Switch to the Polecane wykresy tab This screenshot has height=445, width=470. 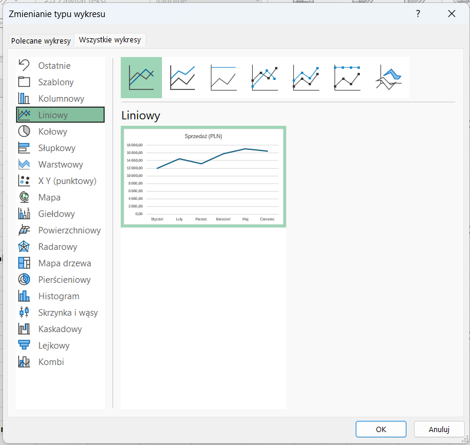(41, 41)
